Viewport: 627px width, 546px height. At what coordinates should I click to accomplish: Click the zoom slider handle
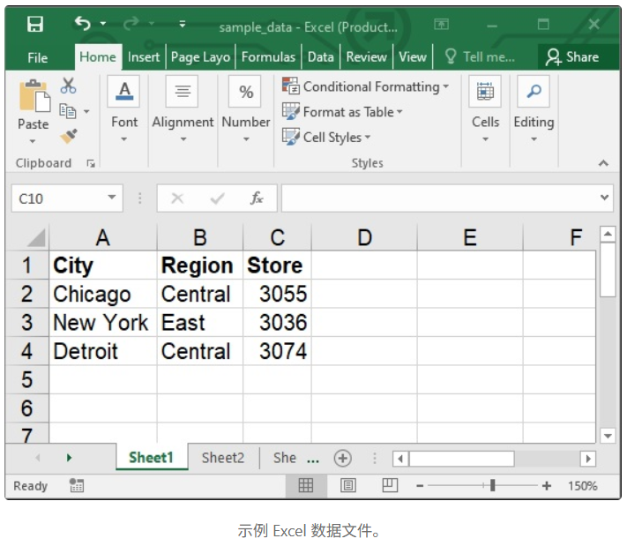pyautogui.click(x=492, y=486)
